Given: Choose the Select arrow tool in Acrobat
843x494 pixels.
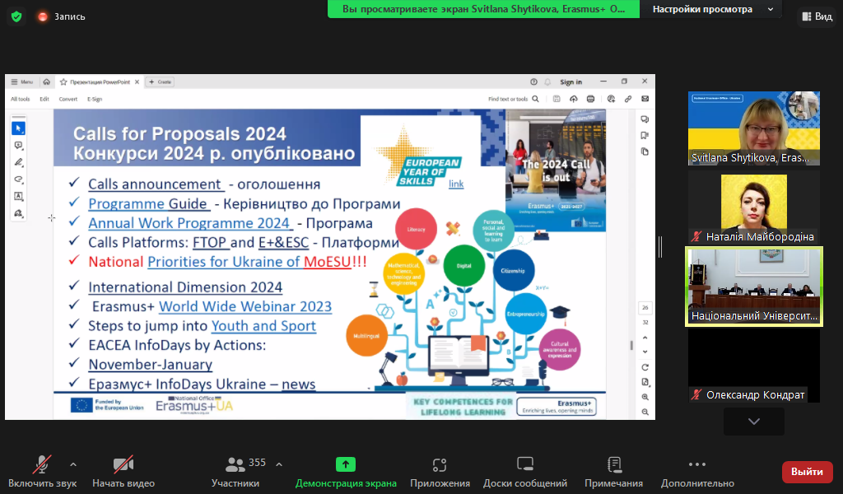Looking at the screenshot, I should click(x=18, y=128).
